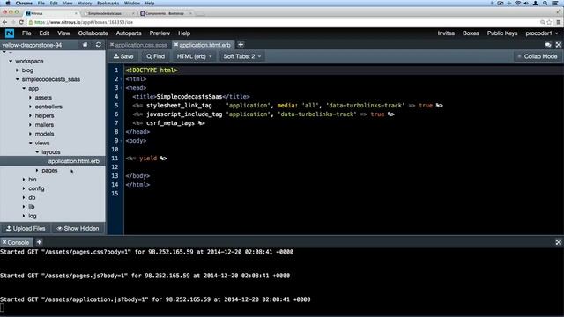Image resolution: width=564 pixels, height=317 pixels.
Task: Expand the helpers folder
Action: click(x=31, y=115)
